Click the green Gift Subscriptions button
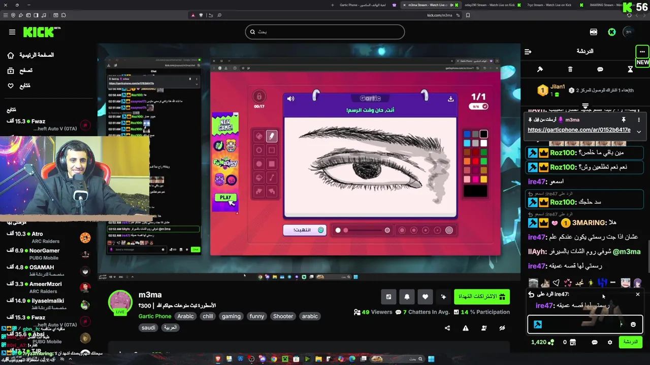Screen dimensions: 650x365 [482, 297]
